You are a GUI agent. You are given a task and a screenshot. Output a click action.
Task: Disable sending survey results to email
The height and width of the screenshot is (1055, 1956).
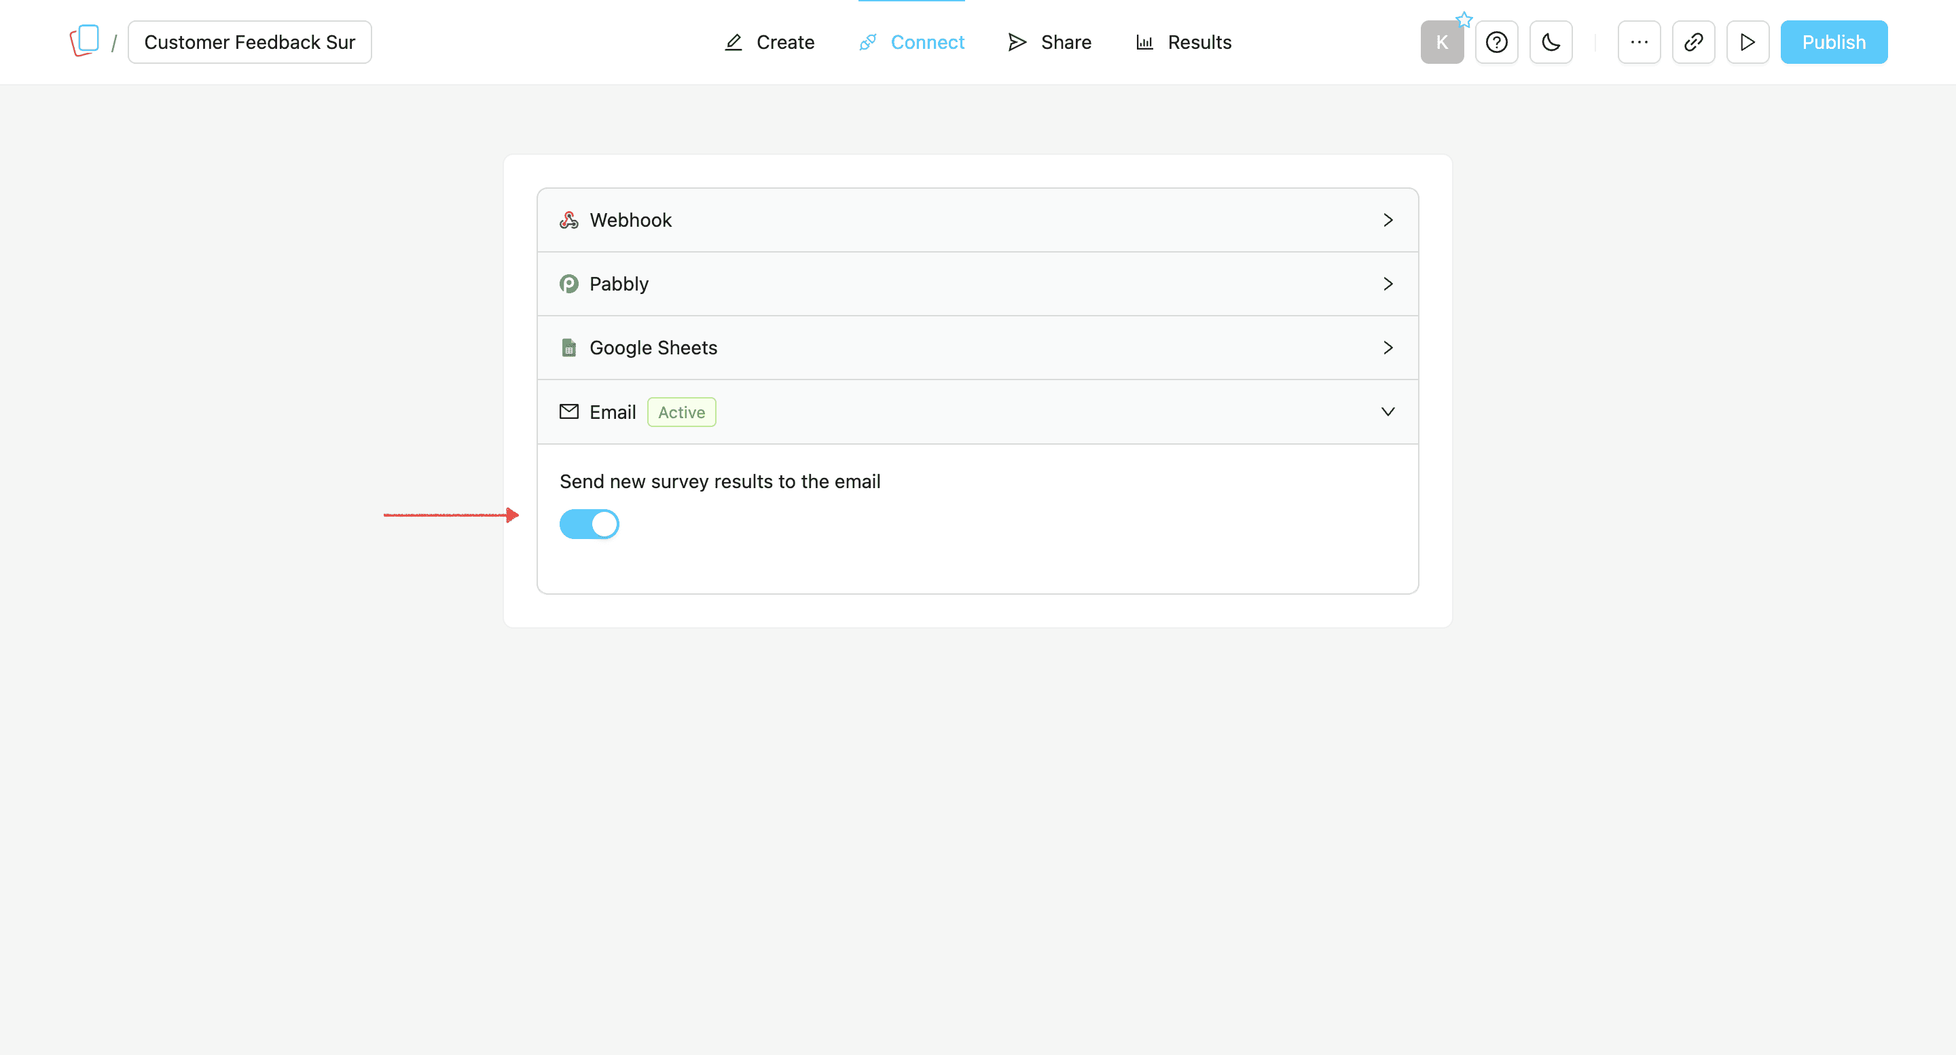click(x=590, y=523)
